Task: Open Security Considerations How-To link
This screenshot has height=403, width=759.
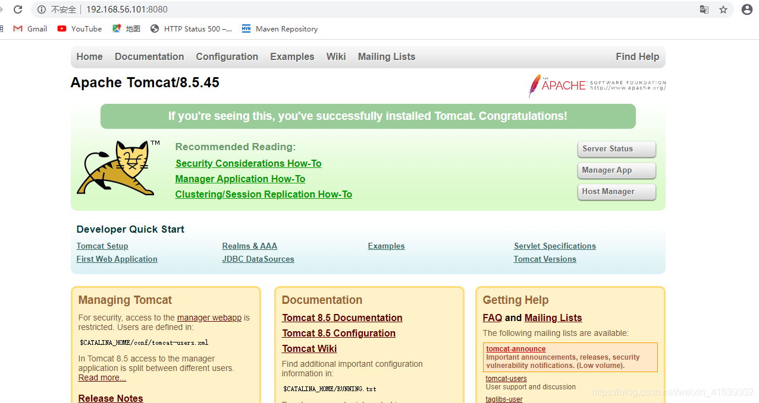Action: pos(248,164)
